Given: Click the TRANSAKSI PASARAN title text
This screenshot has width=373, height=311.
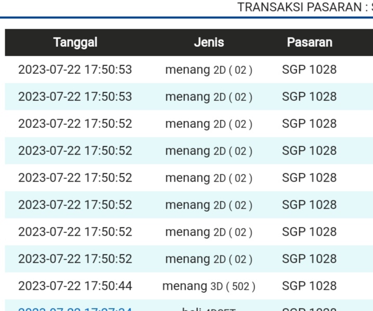Looking at the screenshot, I should (x=305, y=7).
